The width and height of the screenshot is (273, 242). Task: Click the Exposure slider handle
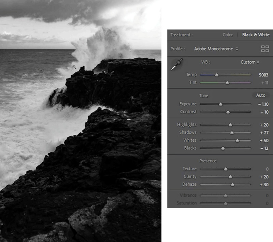click(220, 104)
